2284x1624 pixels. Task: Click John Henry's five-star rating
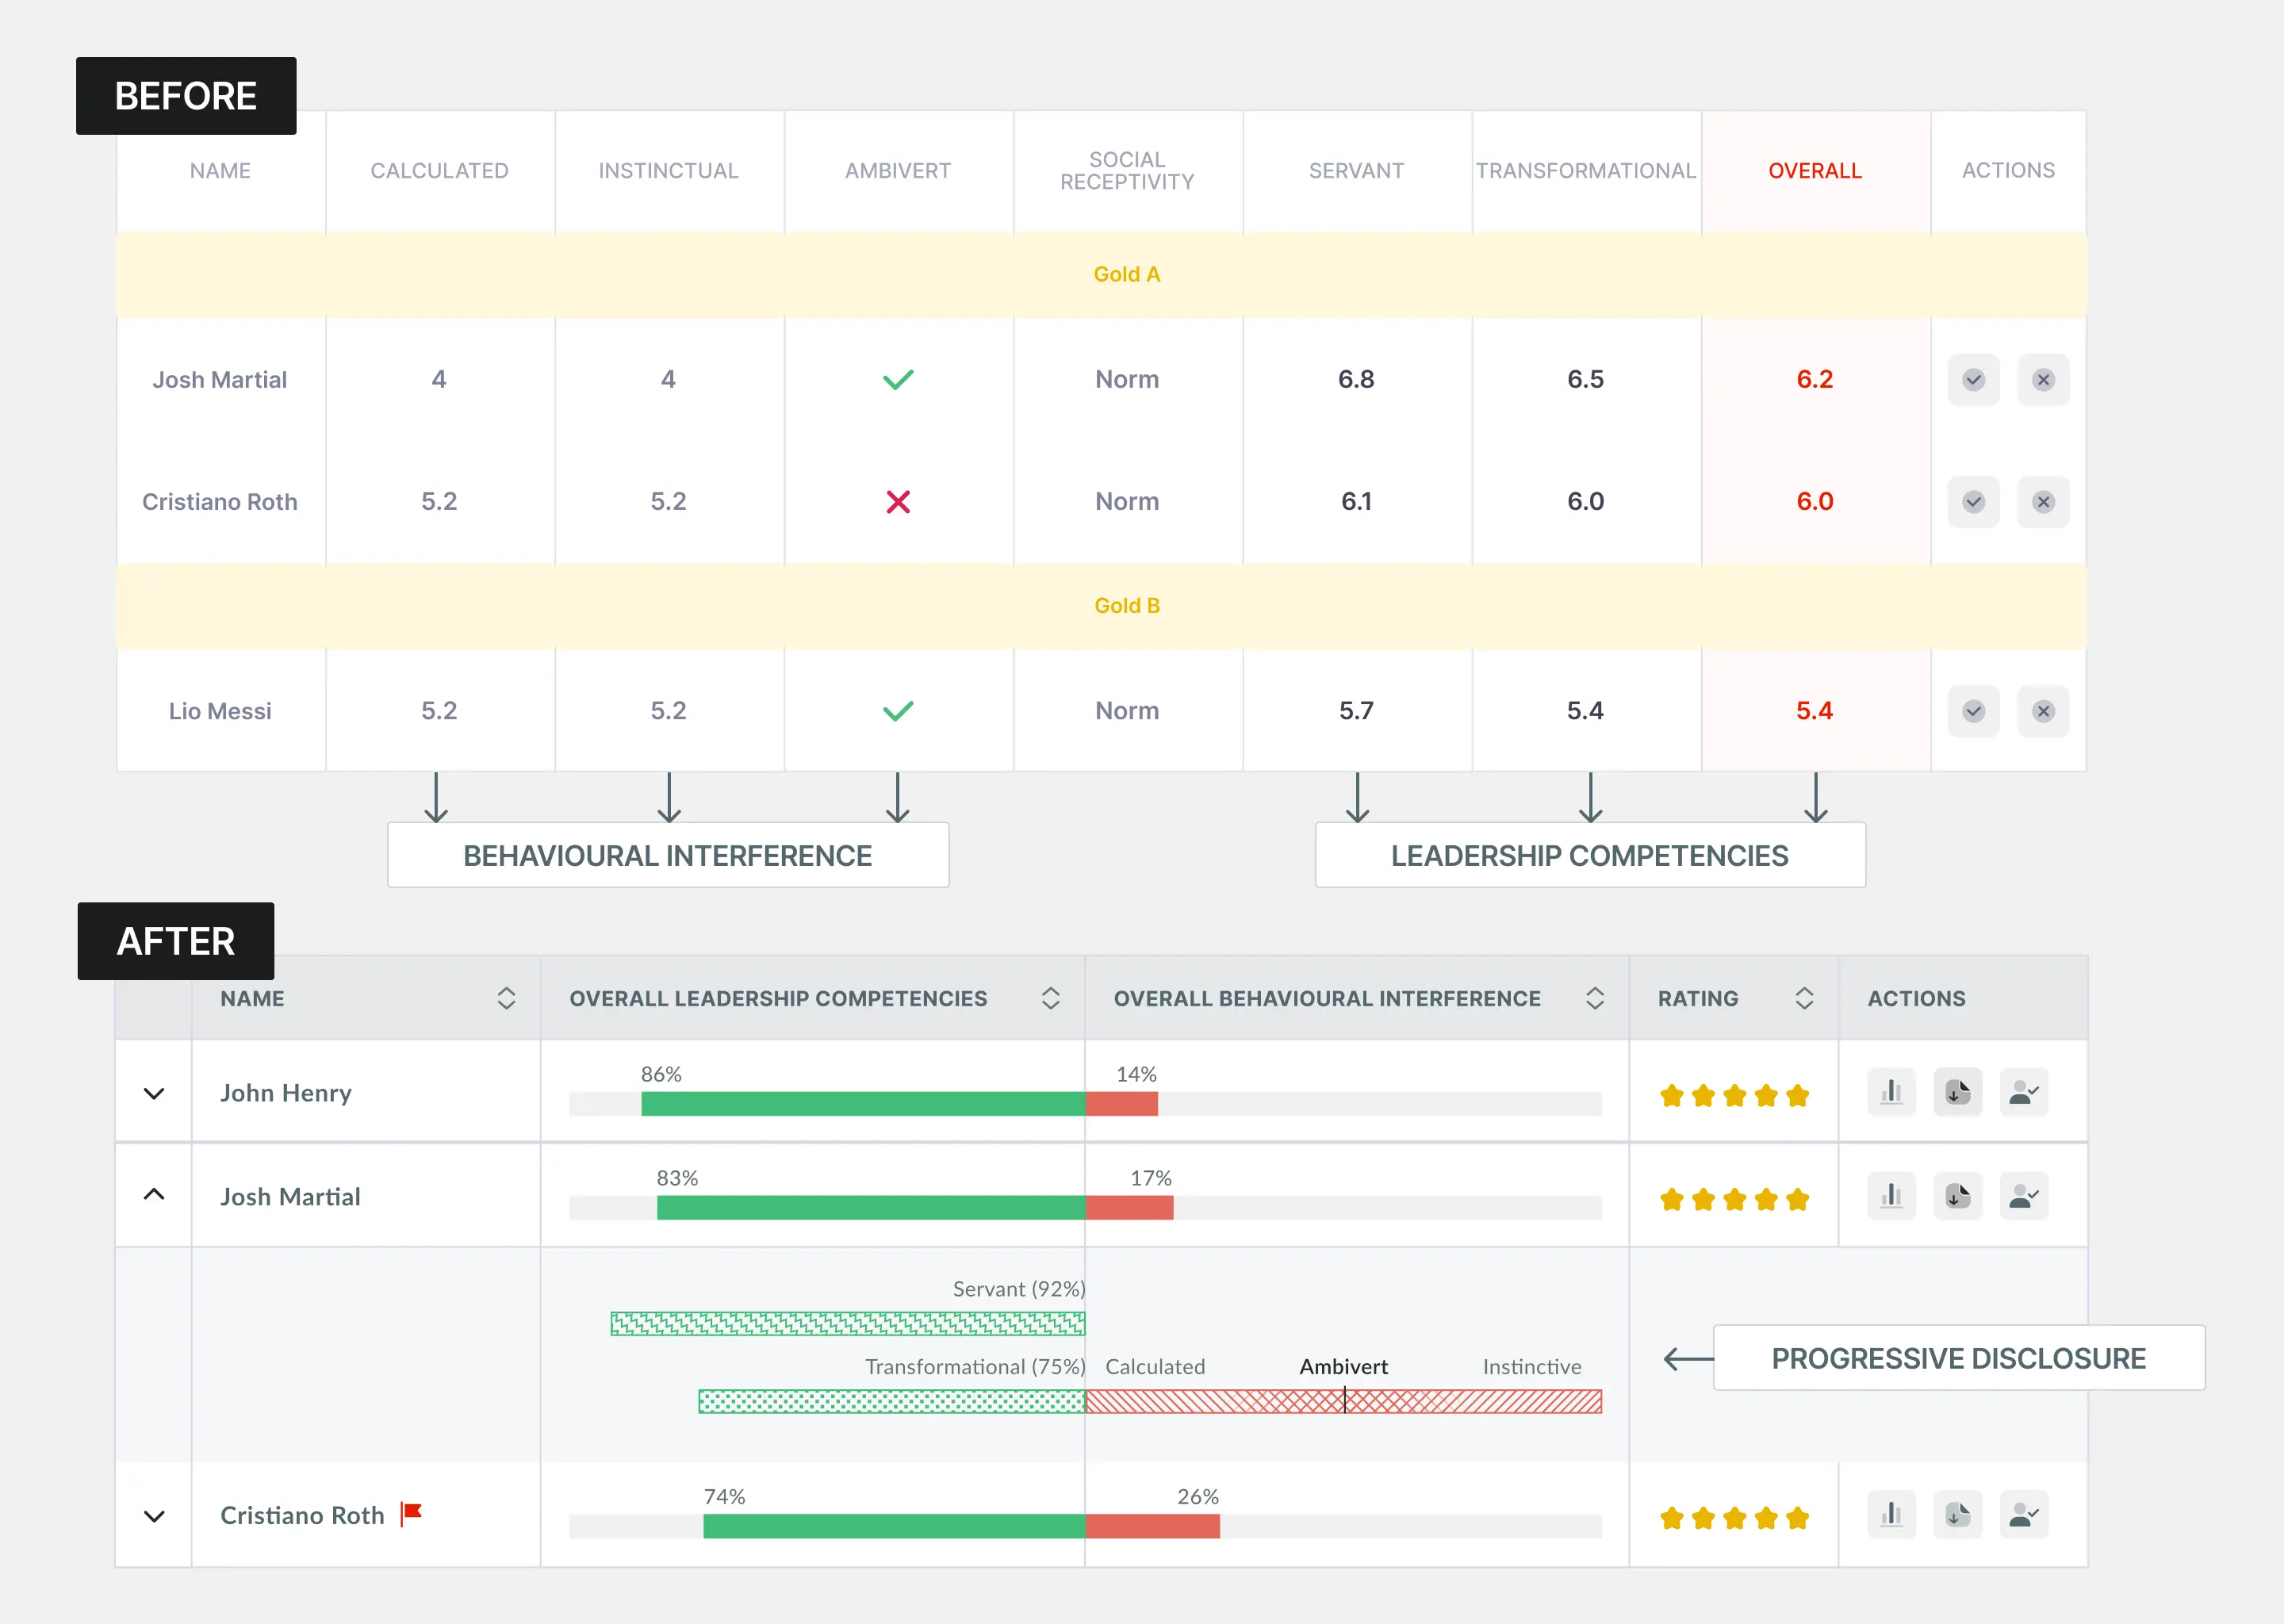pyautogui.click(x=1734, y=1096)
